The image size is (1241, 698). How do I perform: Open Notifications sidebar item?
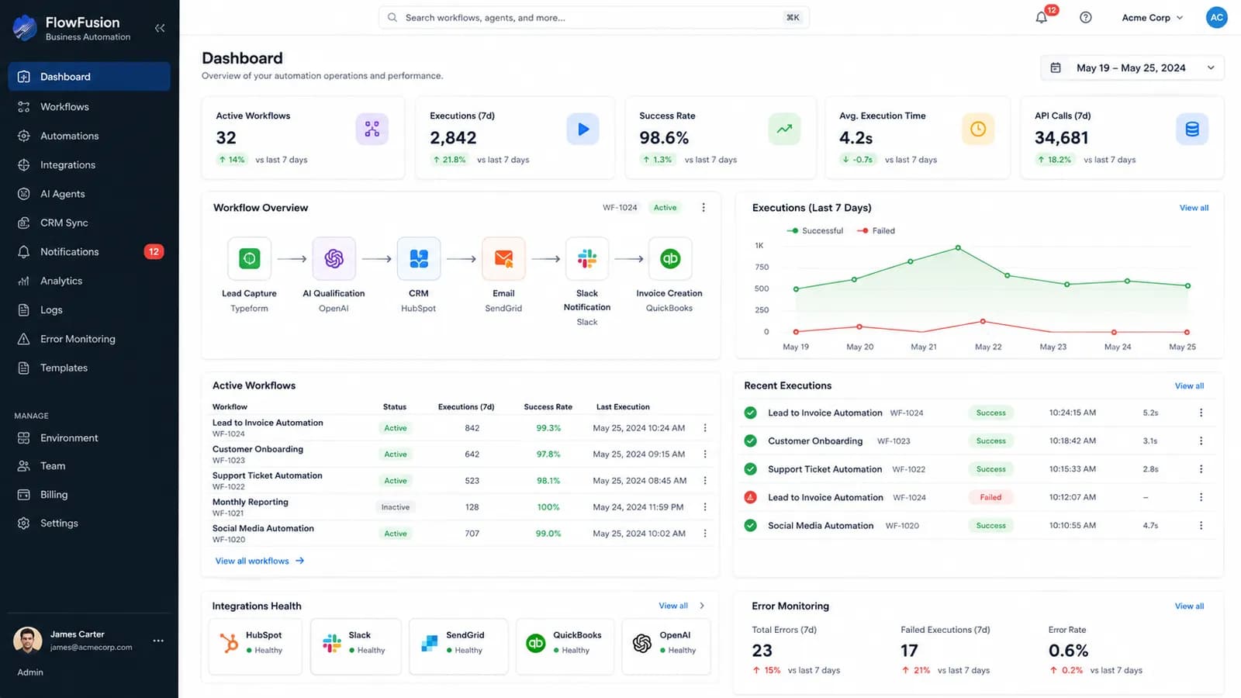click(x=89, y=251)
